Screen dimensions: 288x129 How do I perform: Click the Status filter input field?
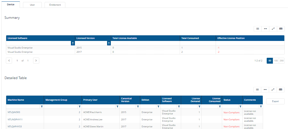(x=230, y=107)
